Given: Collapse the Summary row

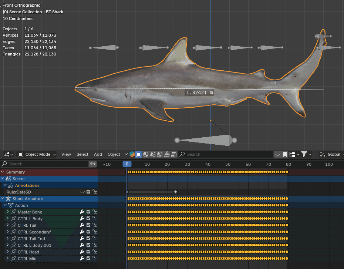Looking at the screenshot, I should coord(3,172).
